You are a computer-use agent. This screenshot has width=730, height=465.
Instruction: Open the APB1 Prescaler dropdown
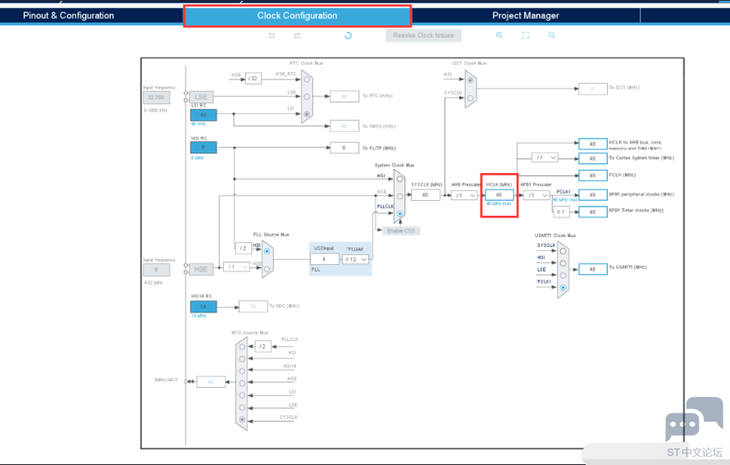click(536, 195)
